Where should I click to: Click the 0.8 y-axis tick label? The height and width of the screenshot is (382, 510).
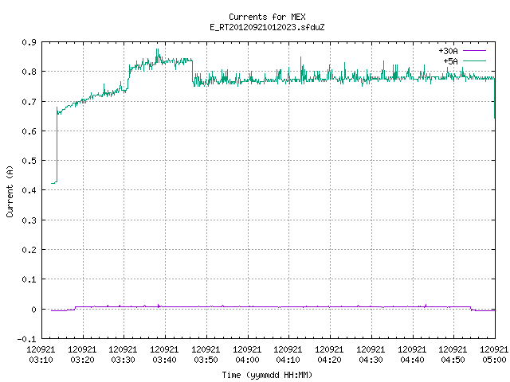coord(29,72)
